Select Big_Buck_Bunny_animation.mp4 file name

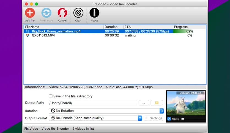coord(56,31)
